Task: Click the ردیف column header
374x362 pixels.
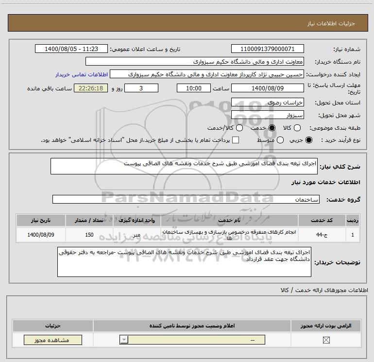Action: (353, 220)
